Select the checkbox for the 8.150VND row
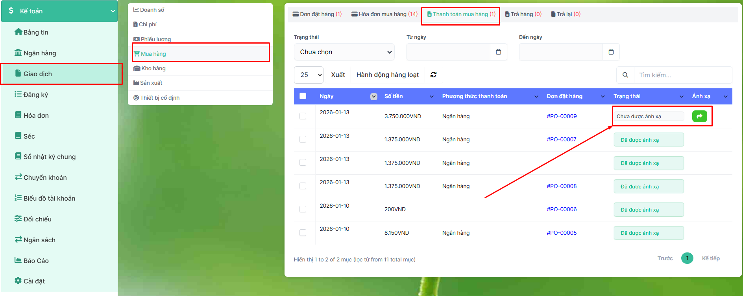743x296 pixels. pos(303,233)
